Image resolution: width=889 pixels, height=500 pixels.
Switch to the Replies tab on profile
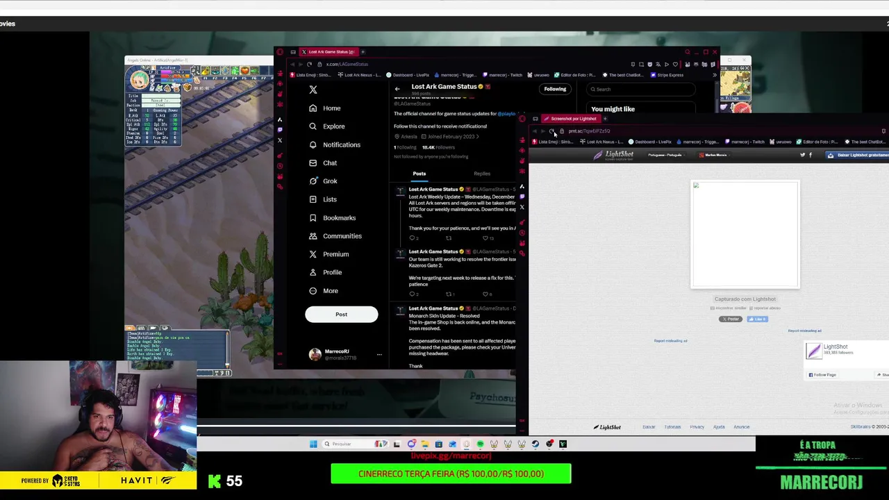click(482, 174)
